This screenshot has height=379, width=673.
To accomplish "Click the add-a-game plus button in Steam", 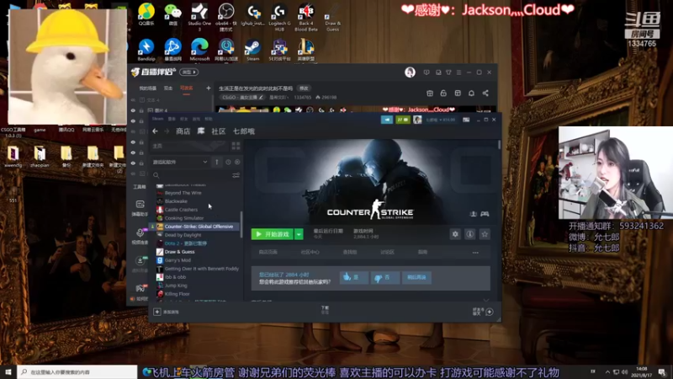I will coord(157,312).
